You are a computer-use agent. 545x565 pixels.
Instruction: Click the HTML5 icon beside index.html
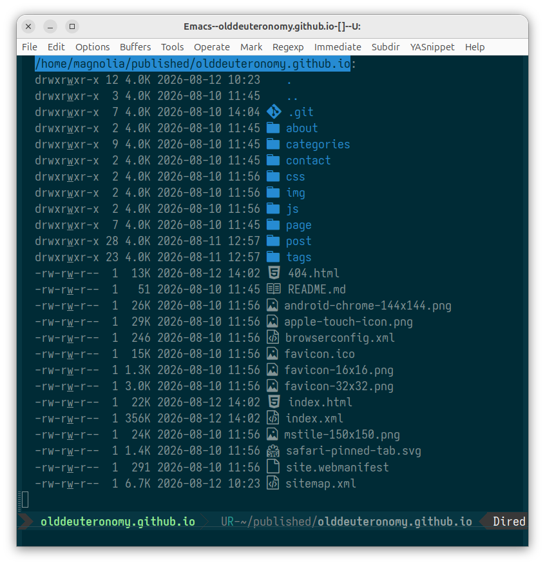click(274, 402)
